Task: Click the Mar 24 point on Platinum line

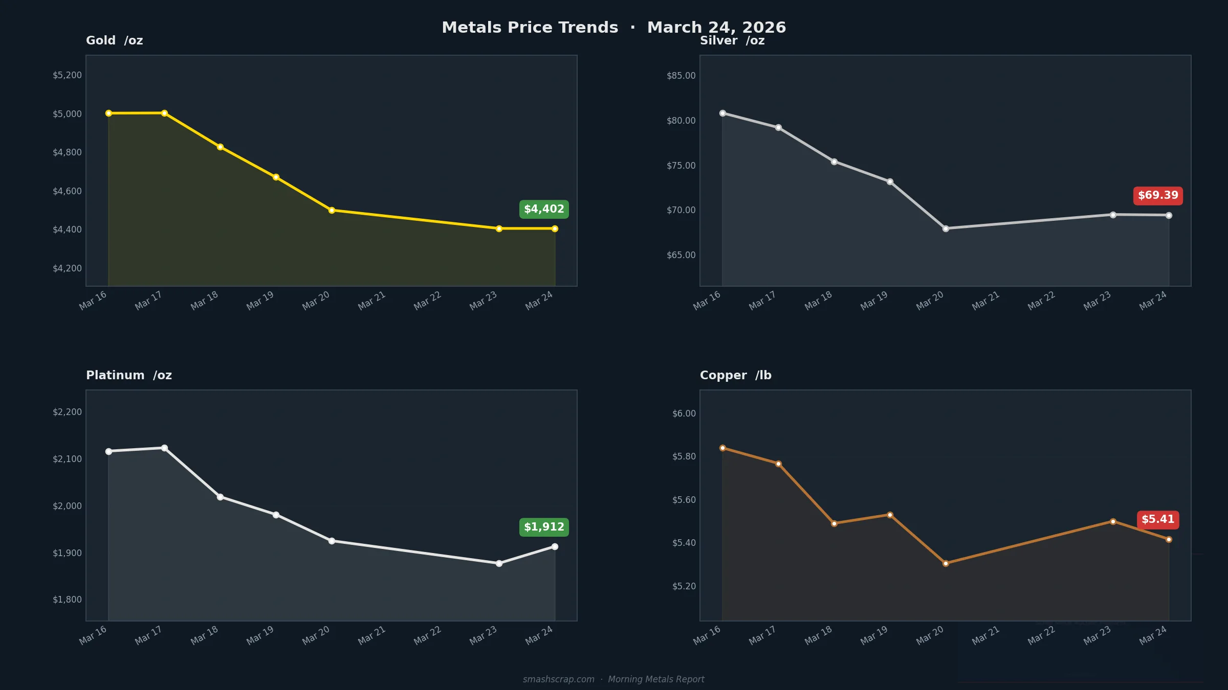Action: coord(555,546)
